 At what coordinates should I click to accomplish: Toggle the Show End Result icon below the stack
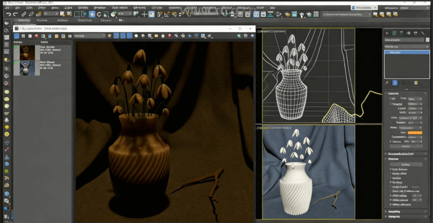click(395, 82)
